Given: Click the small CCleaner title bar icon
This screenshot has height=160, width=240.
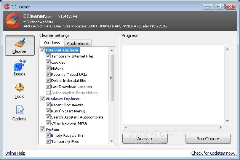Looking at the screenshot, I should (6, 6).
